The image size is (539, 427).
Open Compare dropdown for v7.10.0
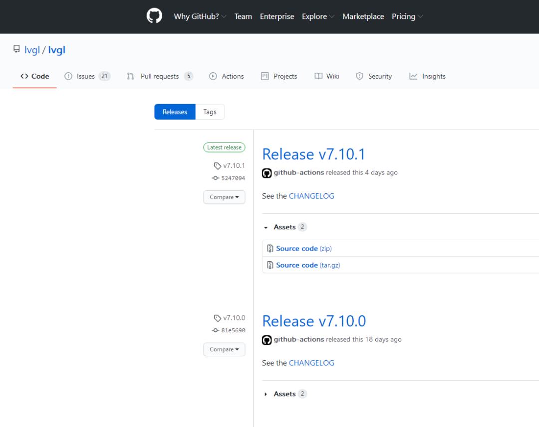click(224, 349)
